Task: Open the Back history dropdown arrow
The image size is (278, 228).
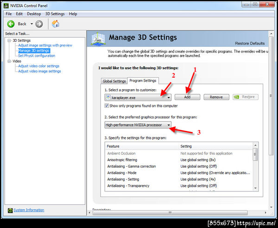Action: 32,24
